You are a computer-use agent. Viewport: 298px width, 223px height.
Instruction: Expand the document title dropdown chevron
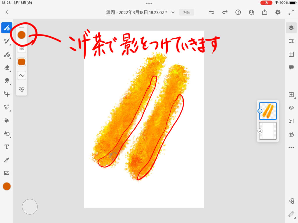tap(173, 12)
